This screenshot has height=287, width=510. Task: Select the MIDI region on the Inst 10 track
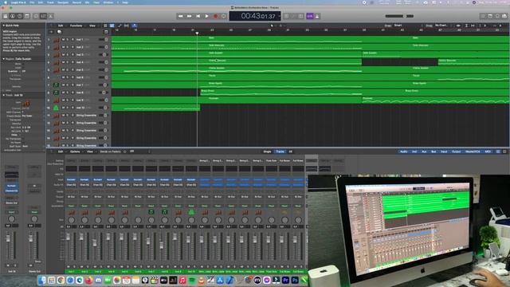155,108
